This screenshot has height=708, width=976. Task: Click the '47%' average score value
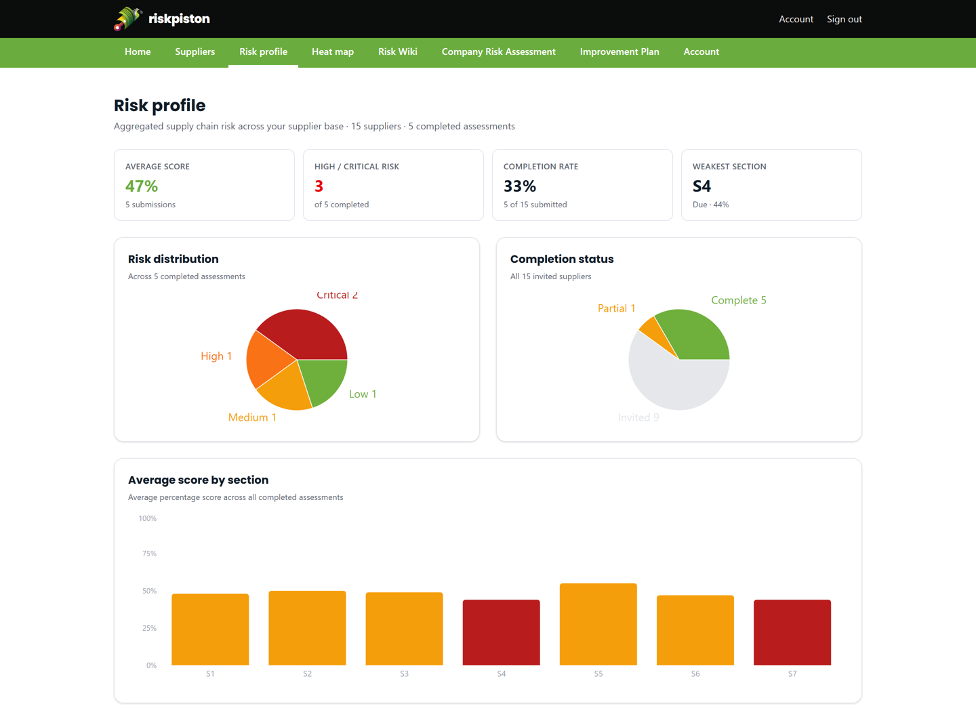tap(142, 186)
